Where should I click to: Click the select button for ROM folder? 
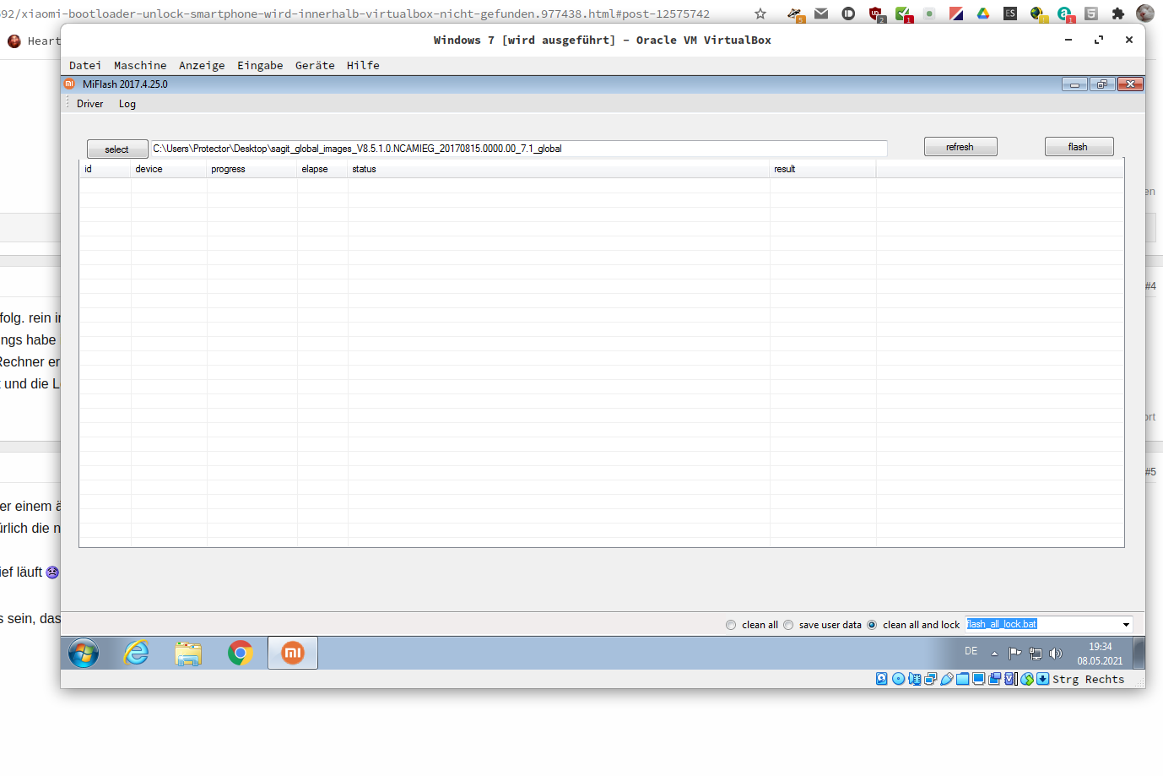tap(117, 149)
